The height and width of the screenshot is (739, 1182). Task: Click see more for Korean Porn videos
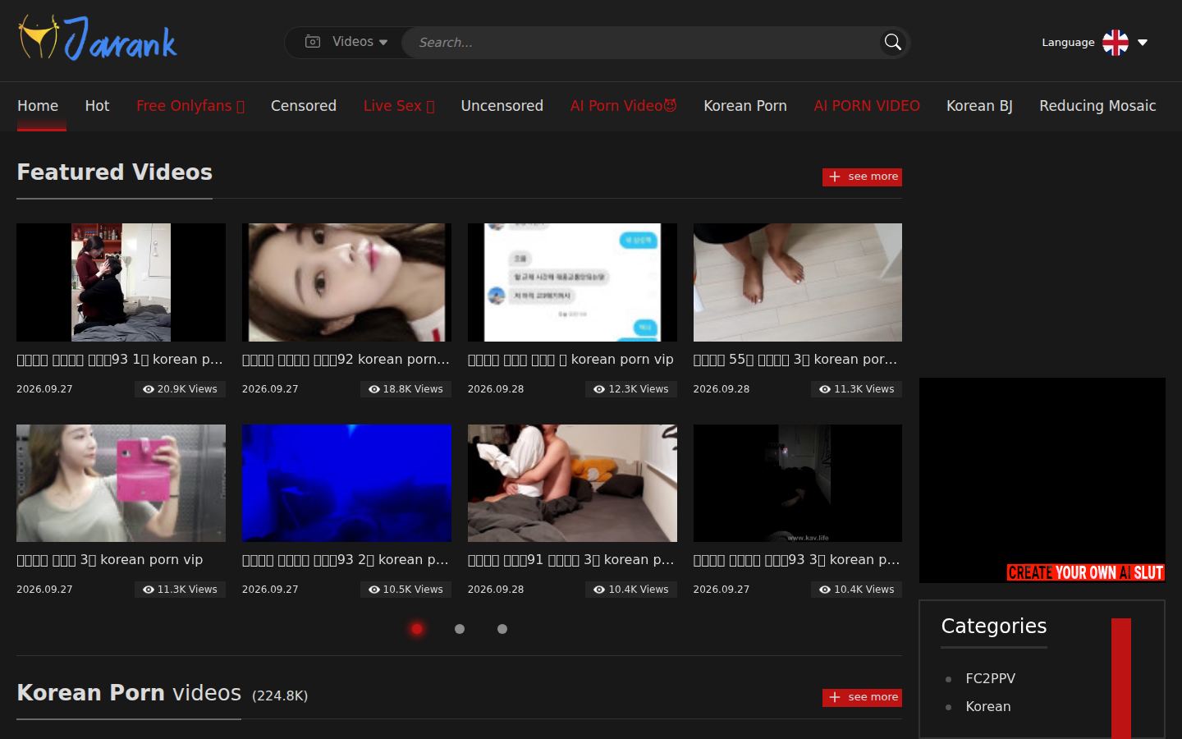pyautogui.click(x=862, y=697)
